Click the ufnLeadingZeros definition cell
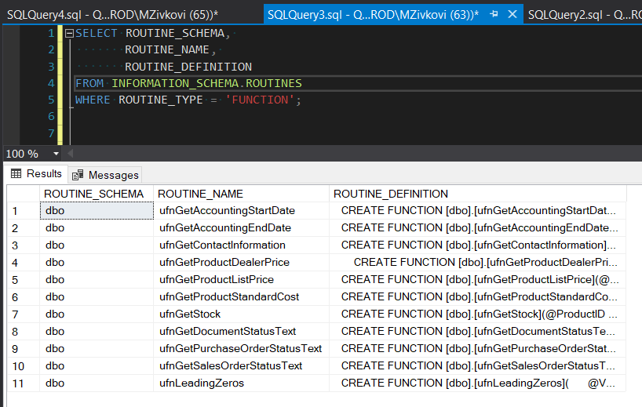This screenshot has width=642, height=407. pos(478,383)
